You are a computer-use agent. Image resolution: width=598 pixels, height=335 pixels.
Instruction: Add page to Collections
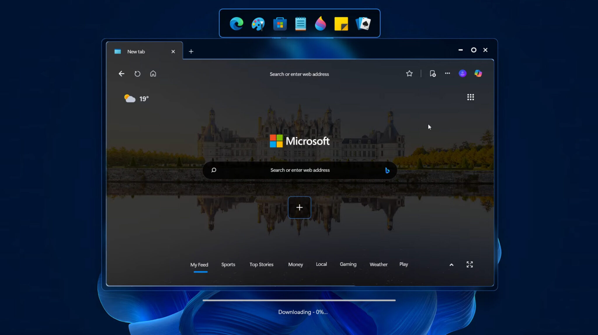(x=433, y=74)
